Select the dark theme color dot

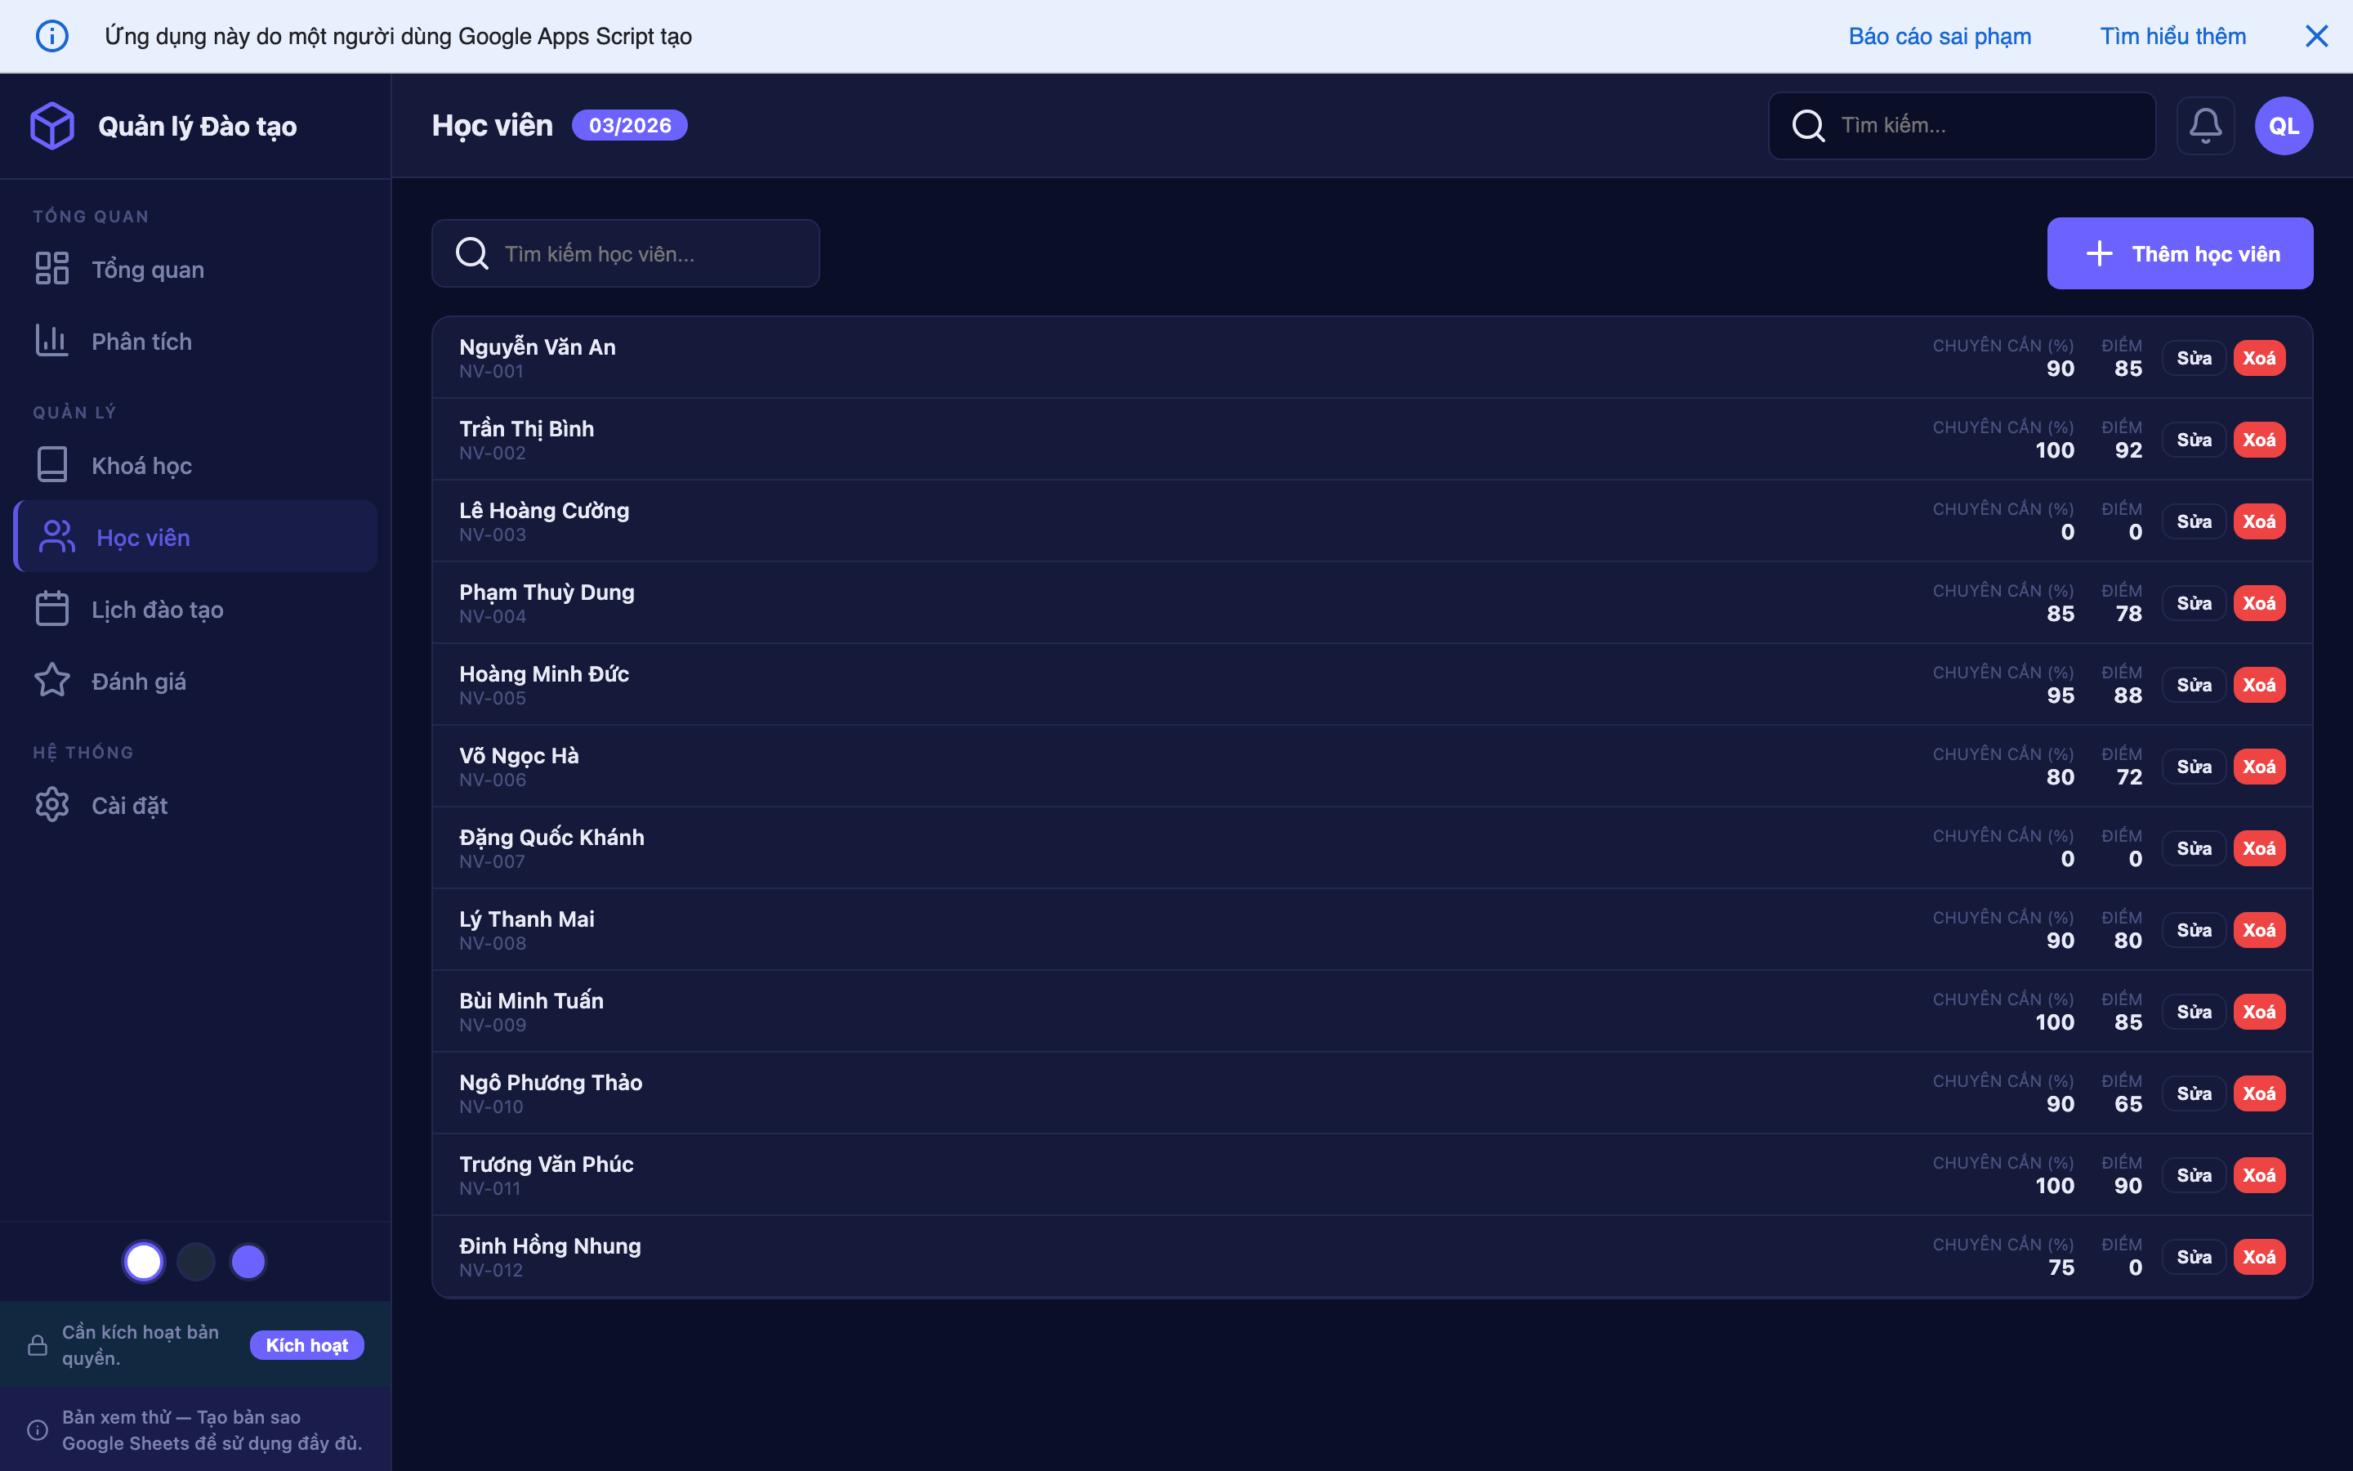(x=196, y=1262)
